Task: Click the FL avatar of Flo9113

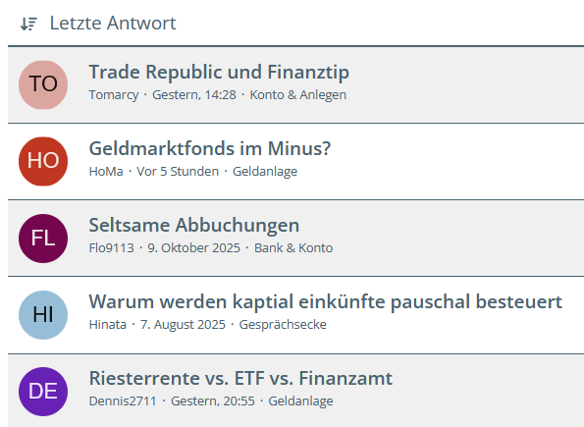Action: click(43, 239)
